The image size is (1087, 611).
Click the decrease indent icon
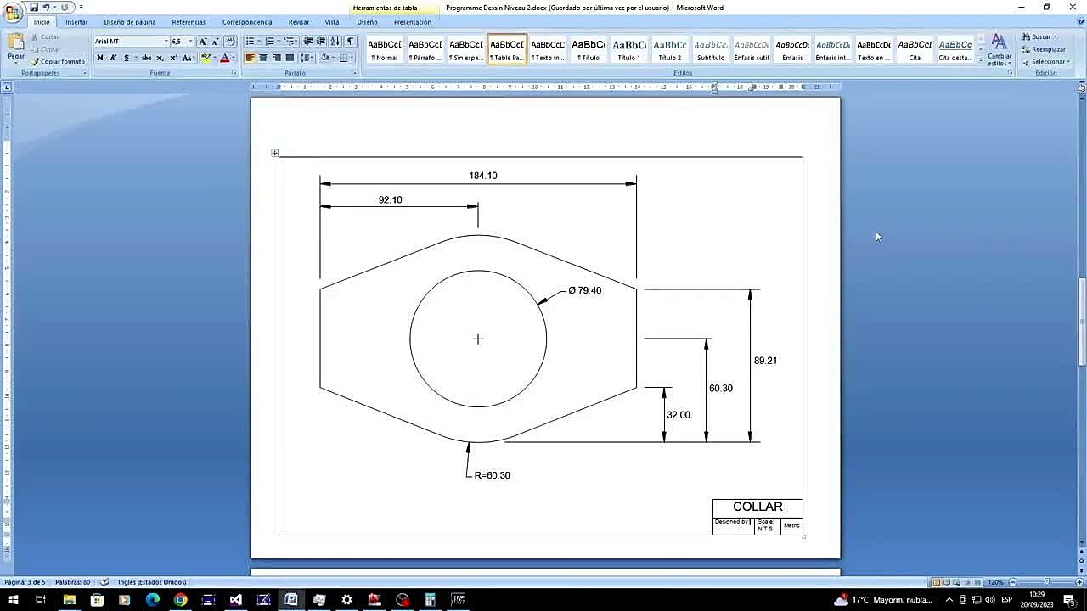(x=308, y=42)
